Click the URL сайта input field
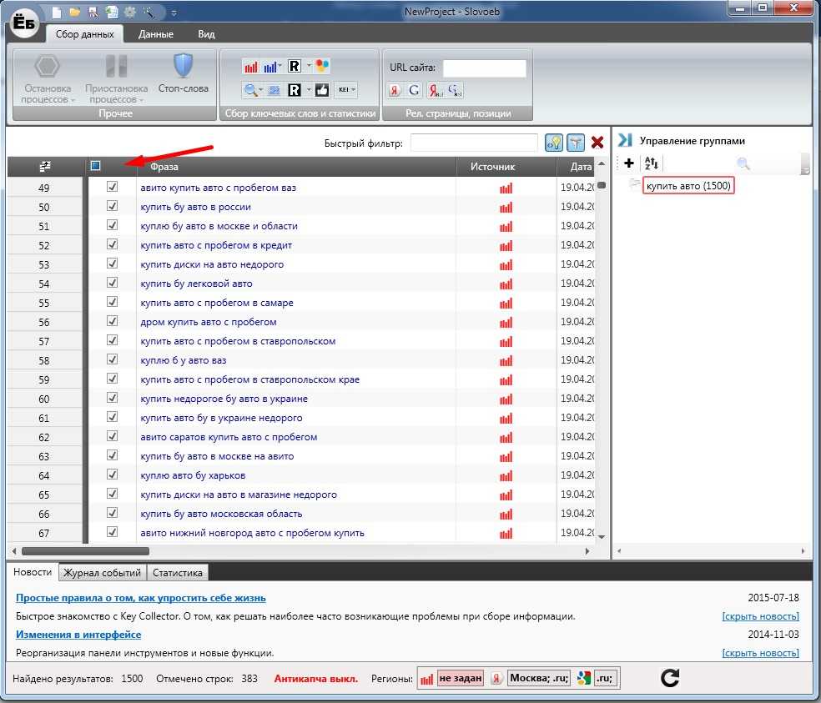The height and width of the screenshot is (703, 821). (484, 68)
